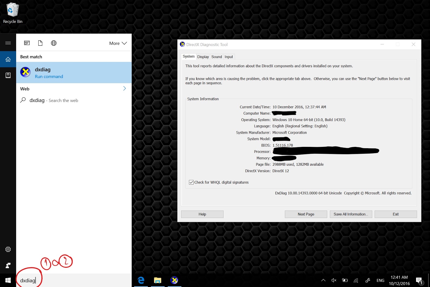
Task: Launch dxdiag Run command best match
Action: pyautogui.click(x=74, y=73)
